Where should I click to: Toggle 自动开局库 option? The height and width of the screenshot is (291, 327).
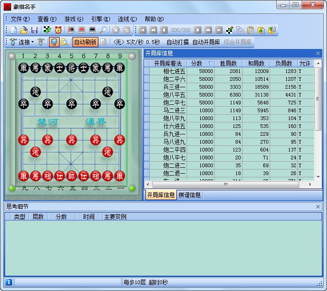[x=206, y=42]
